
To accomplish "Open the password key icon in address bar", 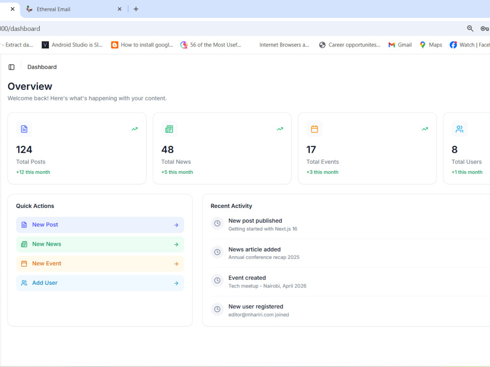I will 485,29.
